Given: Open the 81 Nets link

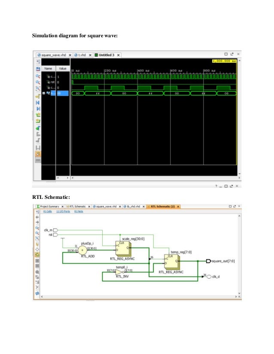Looking at the screenshot, I should pyautogui.click(x=79, y=212).
